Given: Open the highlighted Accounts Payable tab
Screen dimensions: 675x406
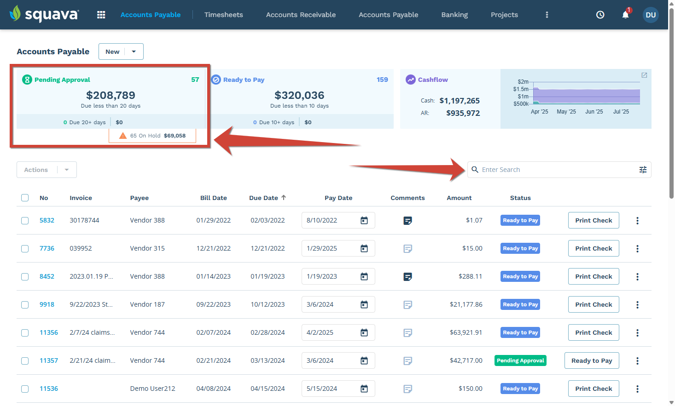Looking at the screenshot, I should pos(151,15).
